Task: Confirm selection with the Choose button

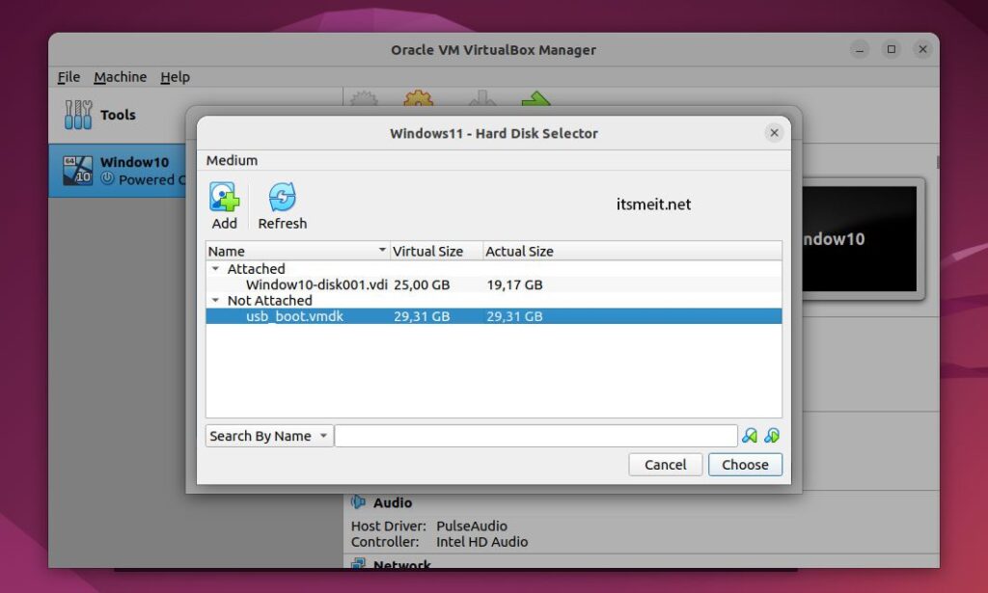Action: tap(745, 464)
